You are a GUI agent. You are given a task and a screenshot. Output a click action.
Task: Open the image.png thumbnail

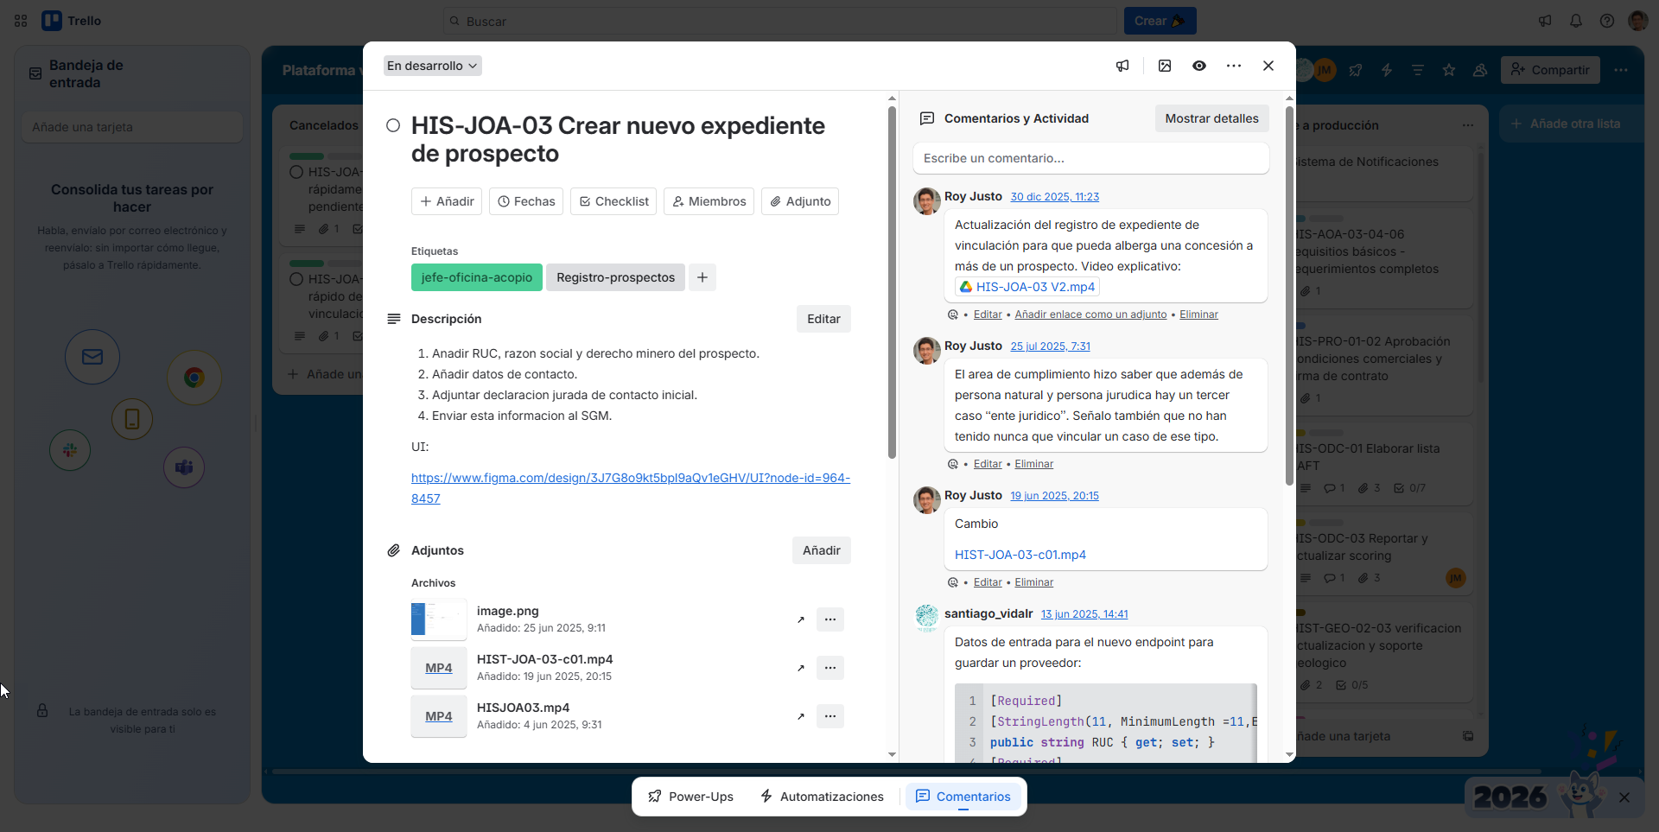(x=439, y=619)
